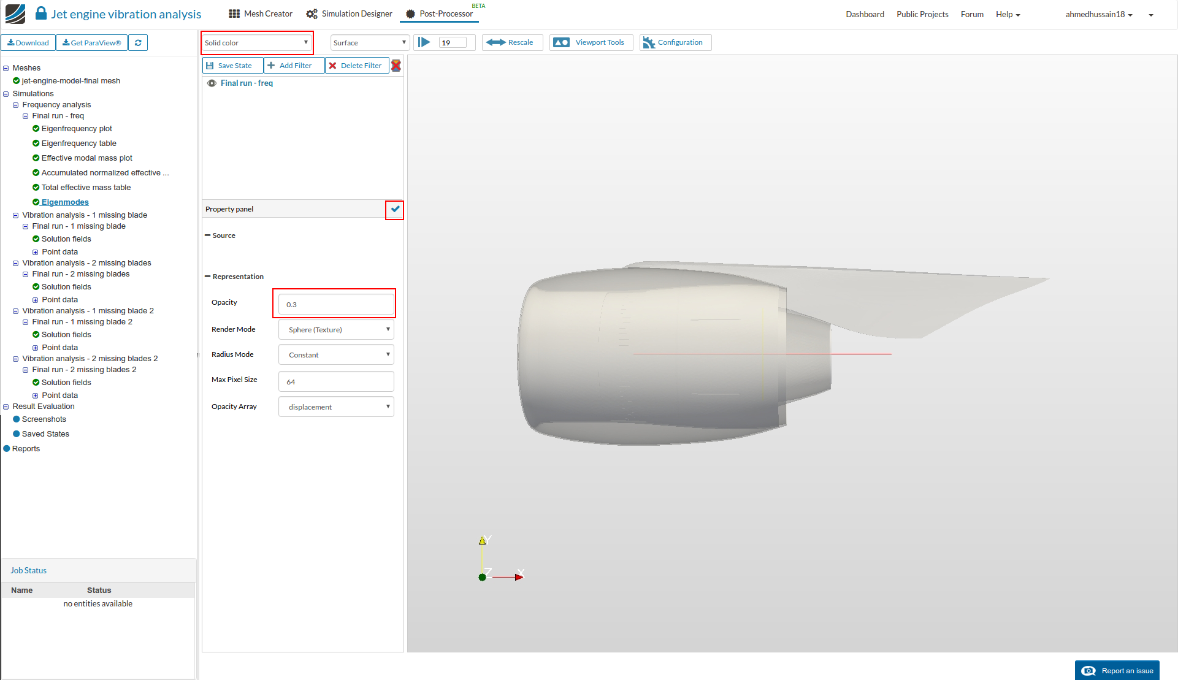Click the Rescale arrows button
Image resolution: width=1178 pixels, height=680 pixels.
pyautogui.click(x=511, y=42)
